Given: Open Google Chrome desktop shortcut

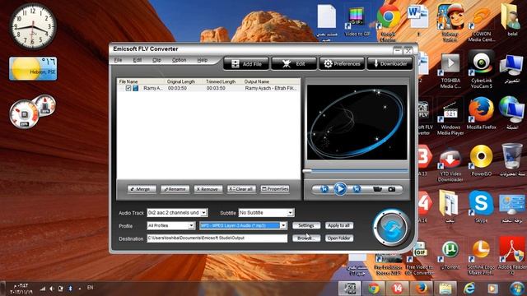Looking at the screenshot, I should [388, 23].
